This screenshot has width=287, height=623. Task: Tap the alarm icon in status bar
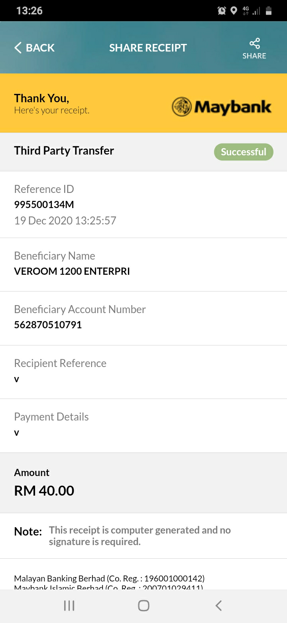click(222, 11)
